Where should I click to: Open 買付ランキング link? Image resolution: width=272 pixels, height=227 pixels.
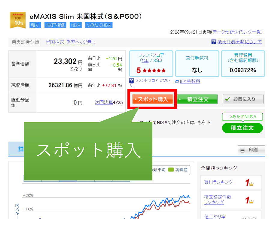(219, 182)
